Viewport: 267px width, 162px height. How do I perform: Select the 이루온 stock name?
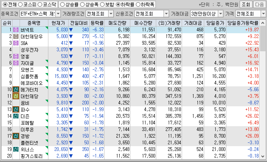[27, 130]
